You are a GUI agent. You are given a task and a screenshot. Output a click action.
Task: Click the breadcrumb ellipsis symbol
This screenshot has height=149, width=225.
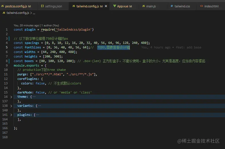pyautogui.click(x=34, y=13)
